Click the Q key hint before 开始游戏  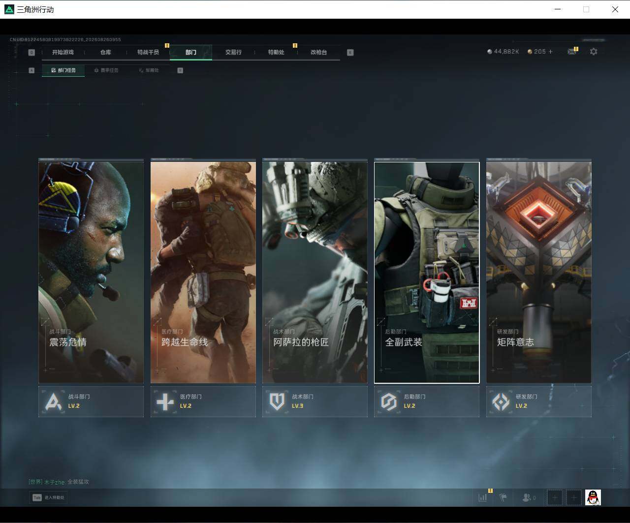(x=32, y=52)
